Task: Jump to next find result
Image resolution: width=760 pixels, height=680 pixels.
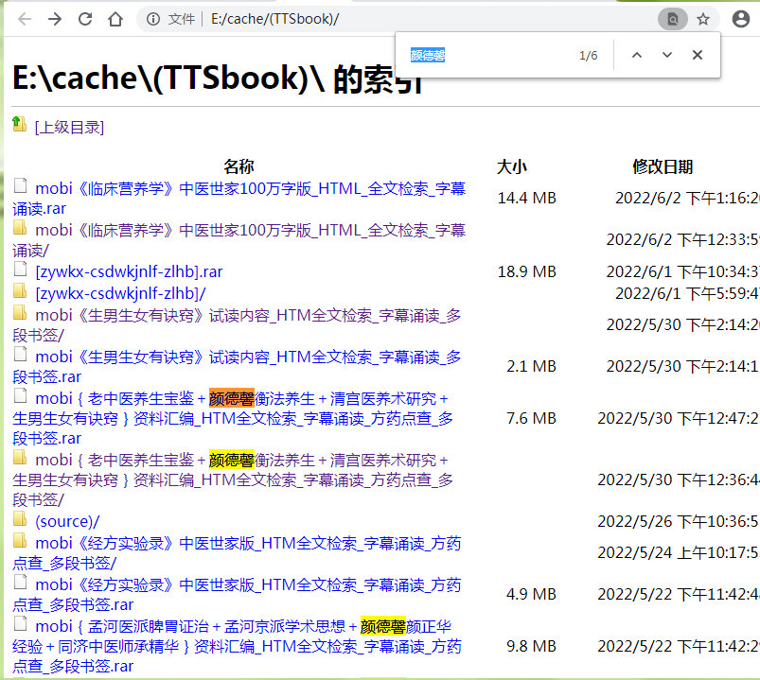Action: click(667, 55)
